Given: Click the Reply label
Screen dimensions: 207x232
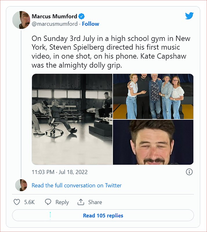Looking at the screenshot, I should 62,202.
